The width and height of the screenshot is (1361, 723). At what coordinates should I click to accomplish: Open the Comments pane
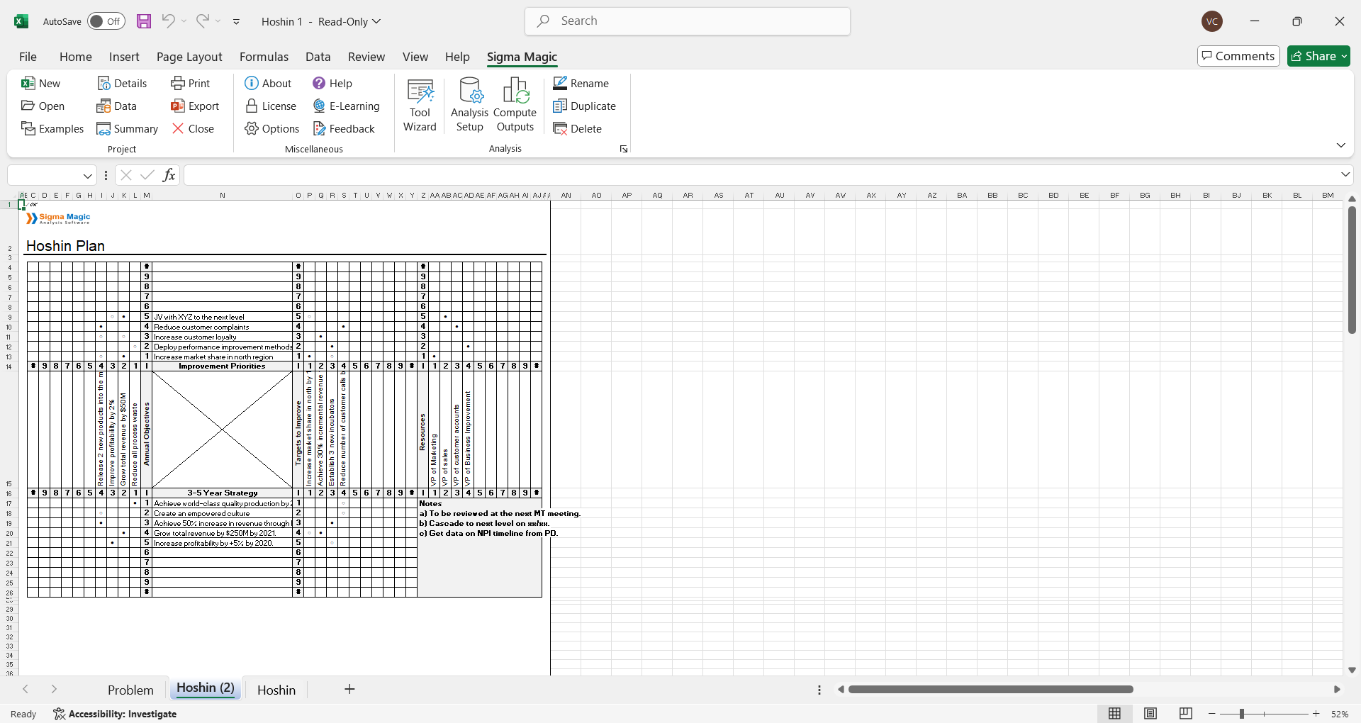1238,56
